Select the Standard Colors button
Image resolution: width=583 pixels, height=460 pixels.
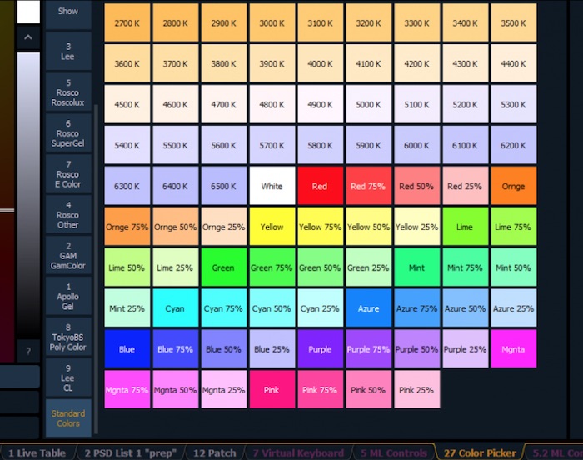[x=68, y=418]
